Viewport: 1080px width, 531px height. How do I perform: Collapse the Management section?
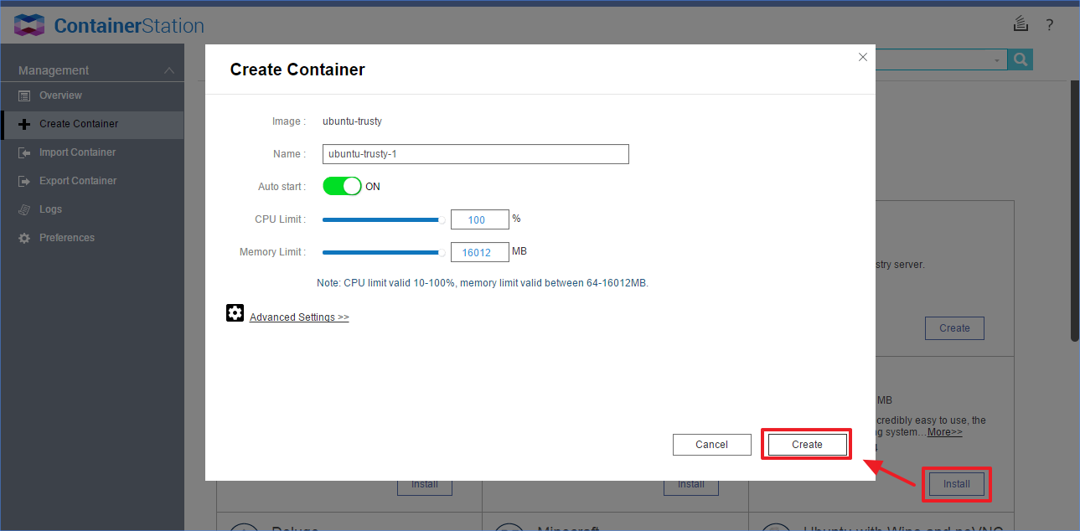tap(169, 70)
